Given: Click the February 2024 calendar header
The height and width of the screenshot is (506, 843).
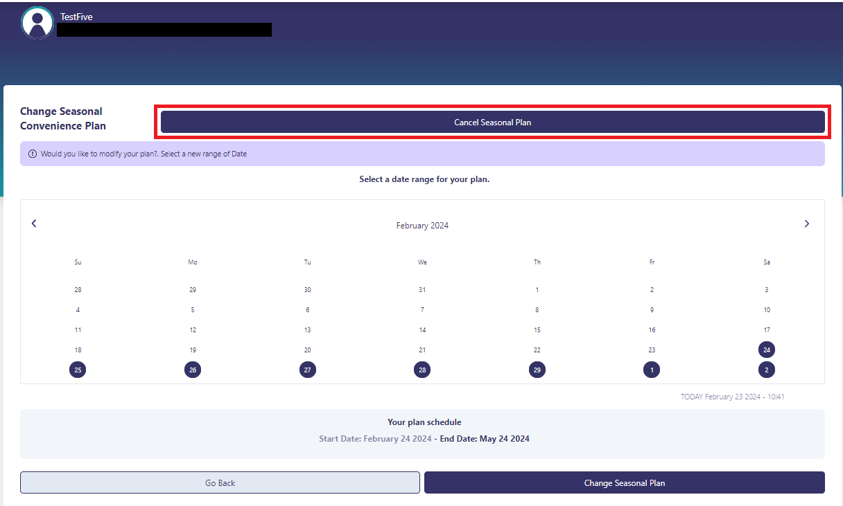Looking at the screenshot, I should (422, 225).
